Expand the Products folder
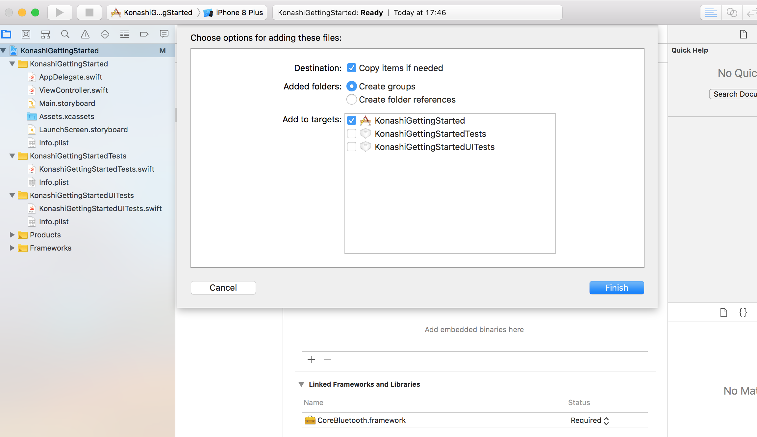Screen dimensions: 757x437 (x=12, y=235)
